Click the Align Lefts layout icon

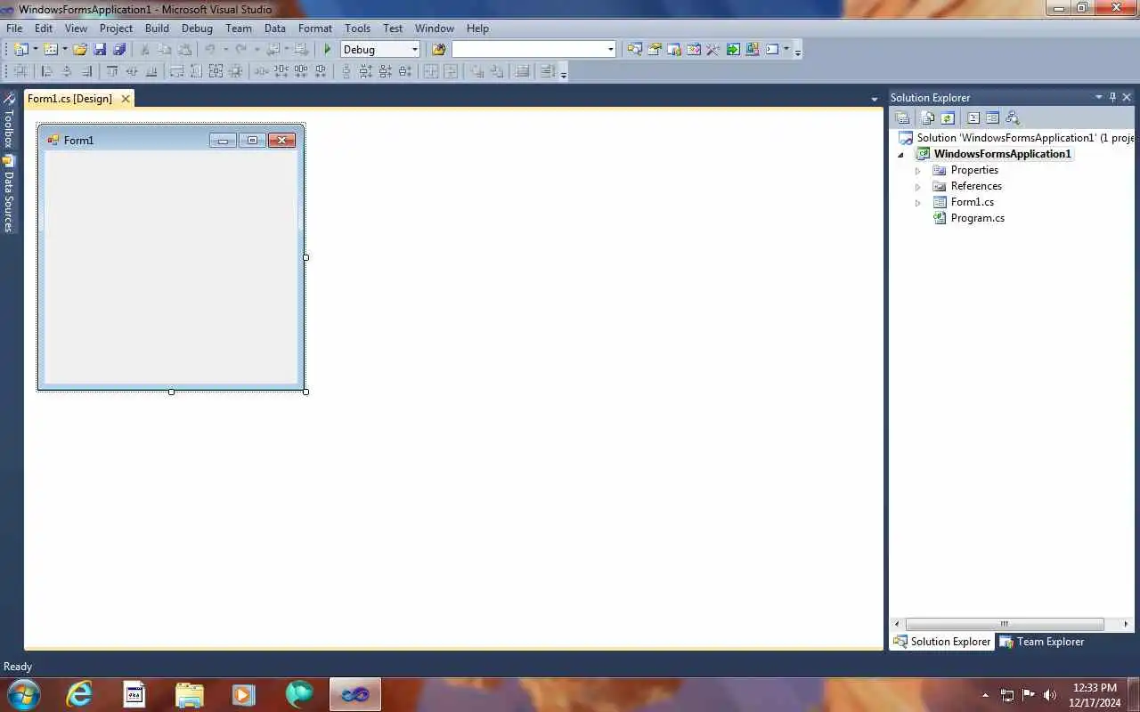click(x=46, y=71)
